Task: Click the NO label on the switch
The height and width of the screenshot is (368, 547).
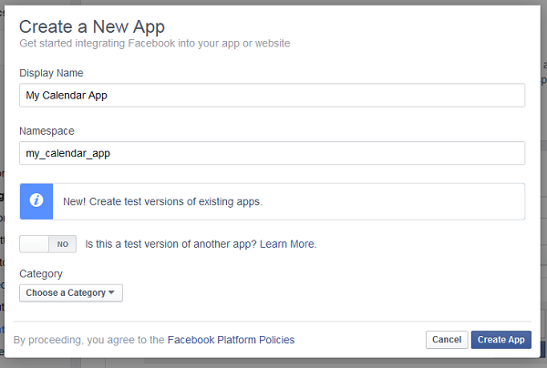Action: 62,244
